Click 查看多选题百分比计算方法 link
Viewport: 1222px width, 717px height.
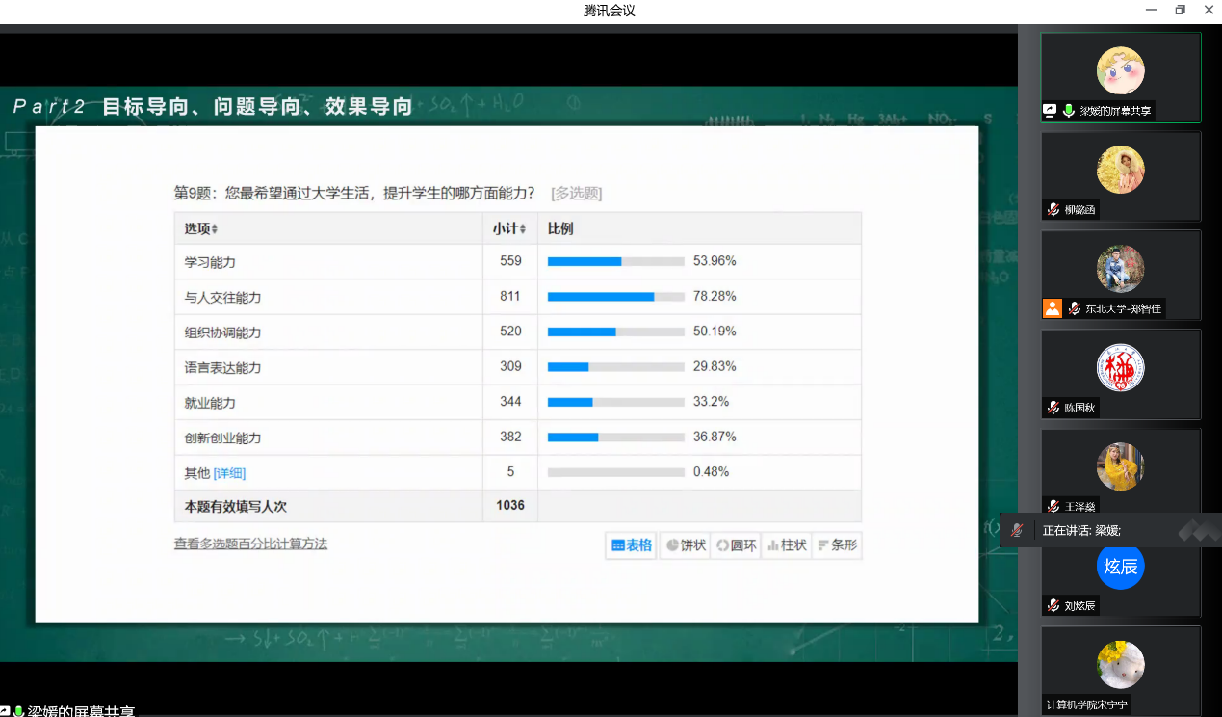(x=250, y=544)
